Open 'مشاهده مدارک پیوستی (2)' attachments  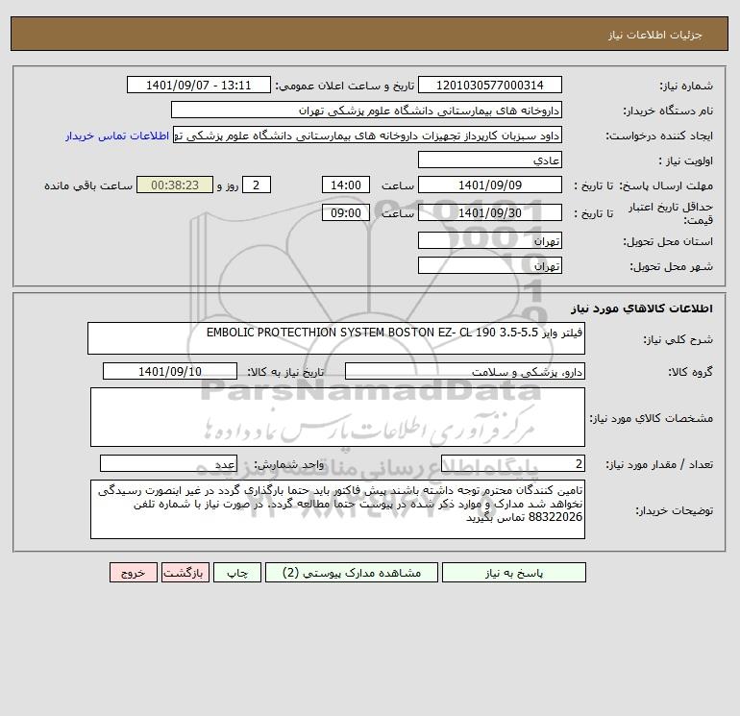(x=351, y=573)
